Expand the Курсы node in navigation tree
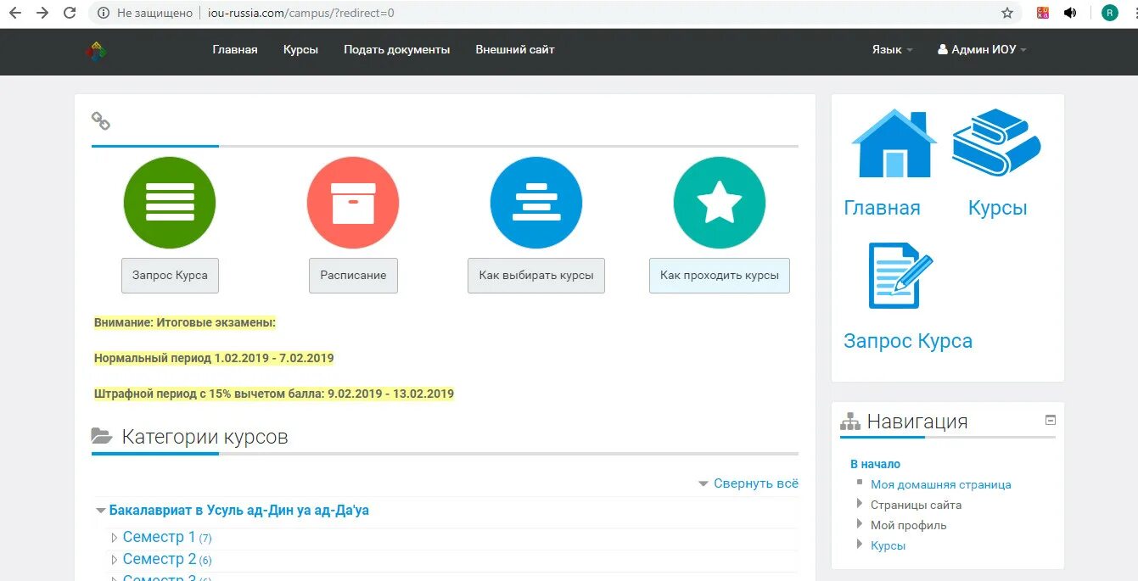 click(x=860, y=545)
